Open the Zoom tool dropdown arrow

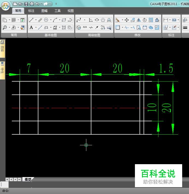(x=9, y=27)
